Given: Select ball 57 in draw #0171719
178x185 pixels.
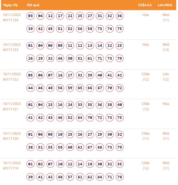Looking at the screenshot, I should [x=70, y=177].
